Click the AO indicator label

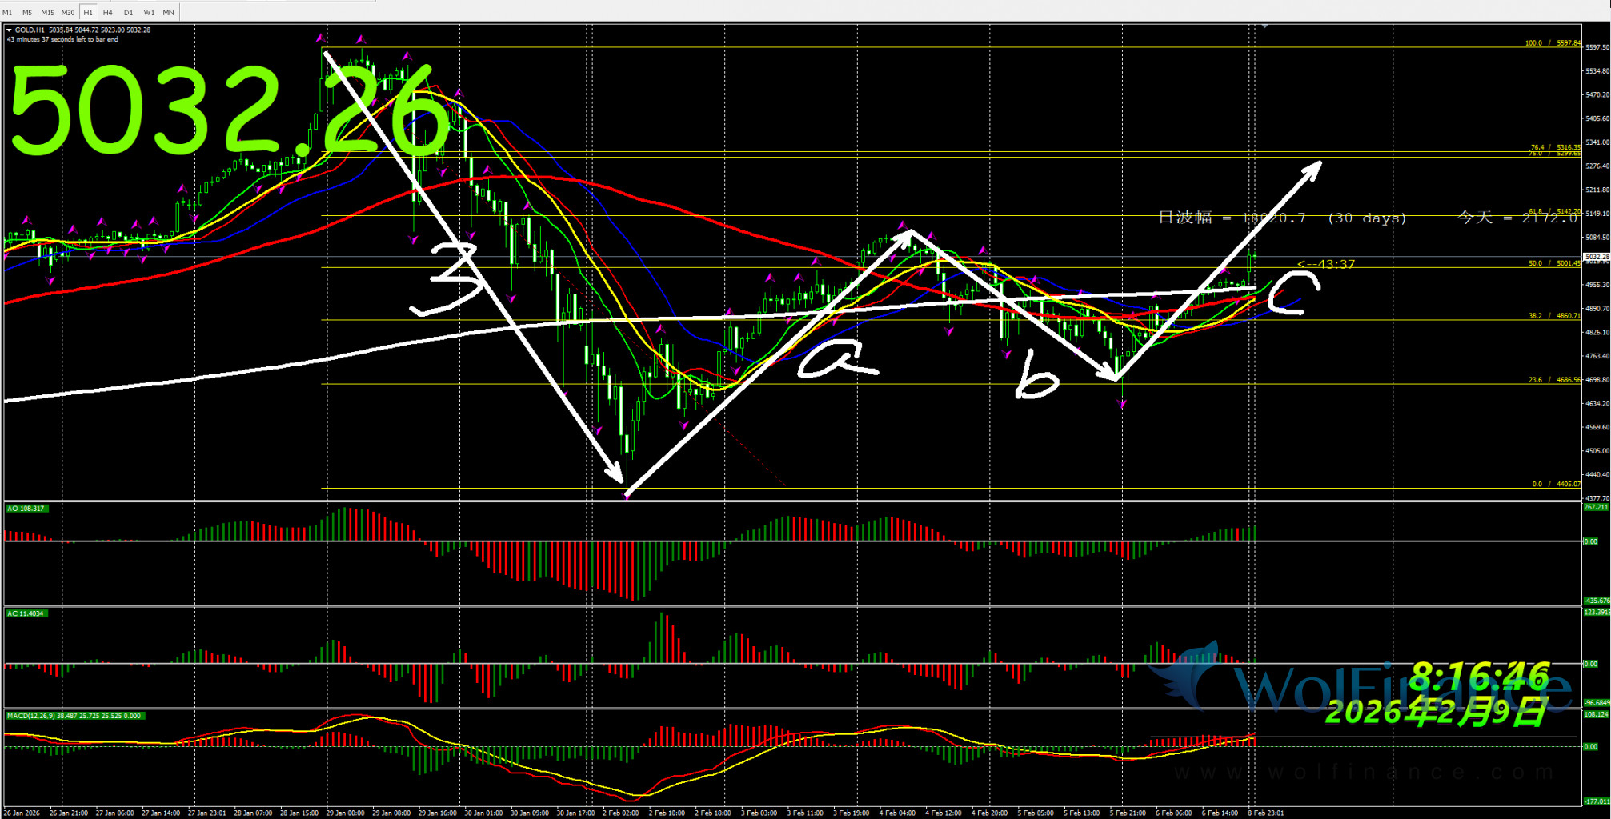26,509
